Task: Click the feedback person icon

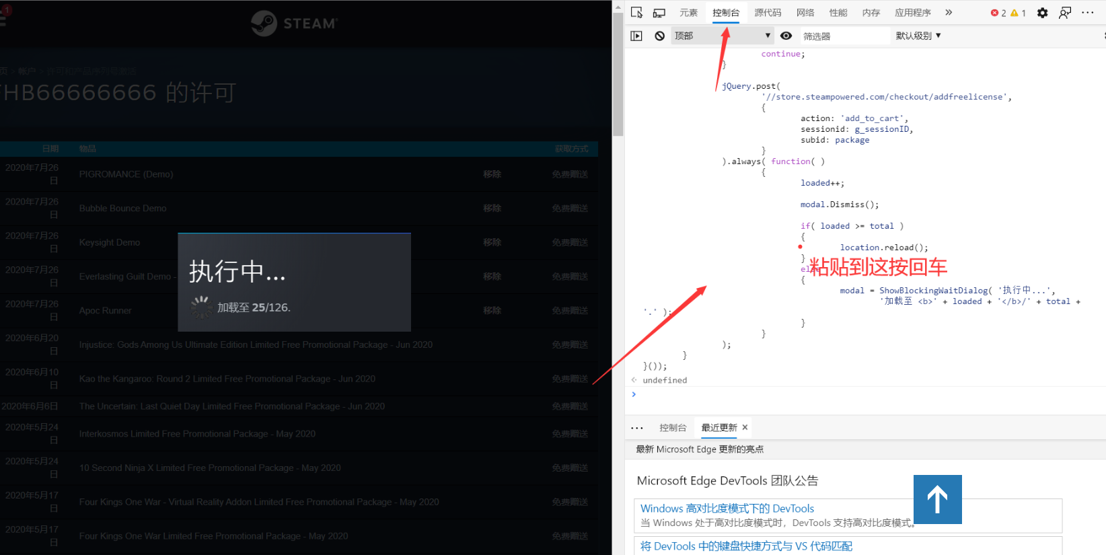Action: click(1065, 13)
